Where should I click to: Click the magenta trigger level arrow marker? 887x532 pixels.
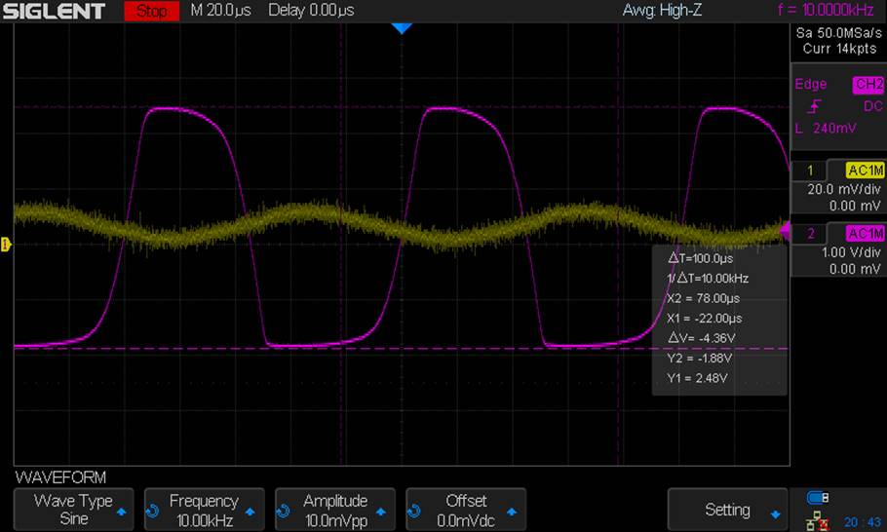[x=785, y=230]
